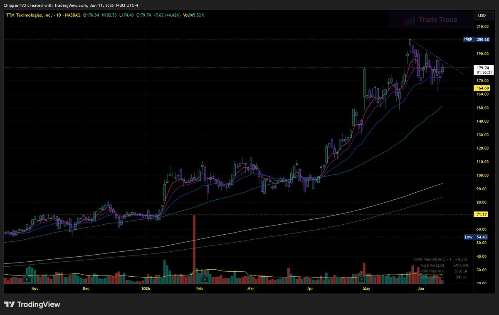Click the 120.00 price axis tick
The image size is (499, 315).
(x=482, y=148)
